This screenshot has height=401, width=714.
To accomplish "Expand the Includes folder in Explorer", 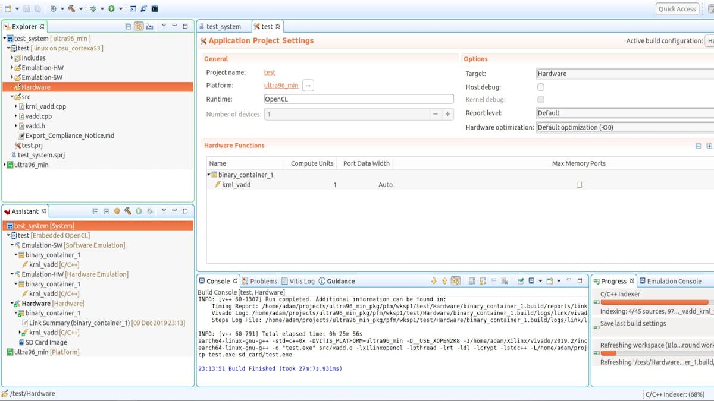I will coord(12,58).
